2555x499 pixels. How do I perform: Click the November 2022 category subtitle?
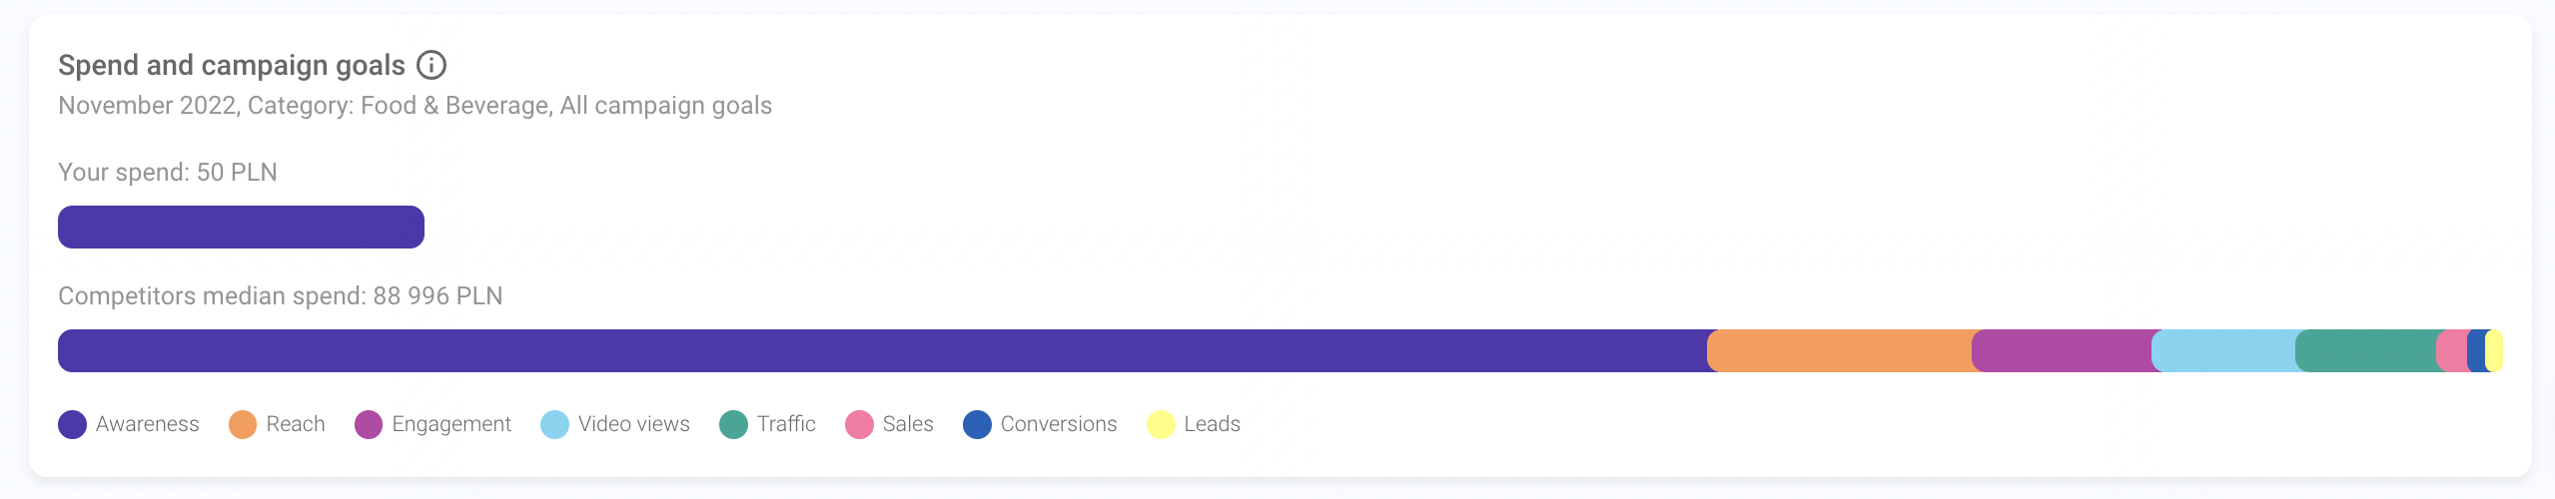[x=415, y=106]
